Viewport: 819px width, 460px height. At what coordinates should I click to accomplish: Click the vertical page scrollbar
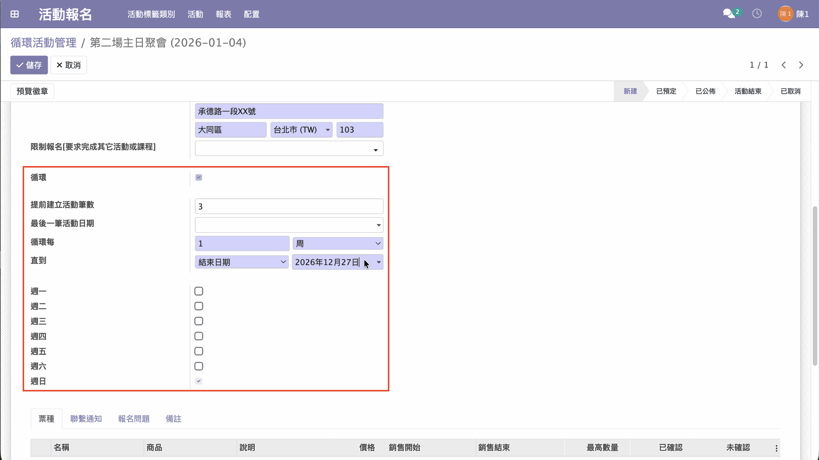coord(815,286)
